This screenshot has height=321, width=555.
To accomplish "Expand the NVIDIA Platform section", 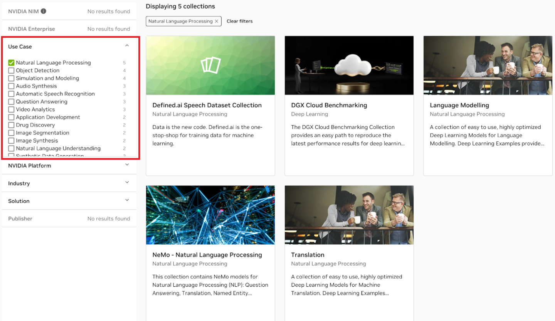I will coord(127,165).
